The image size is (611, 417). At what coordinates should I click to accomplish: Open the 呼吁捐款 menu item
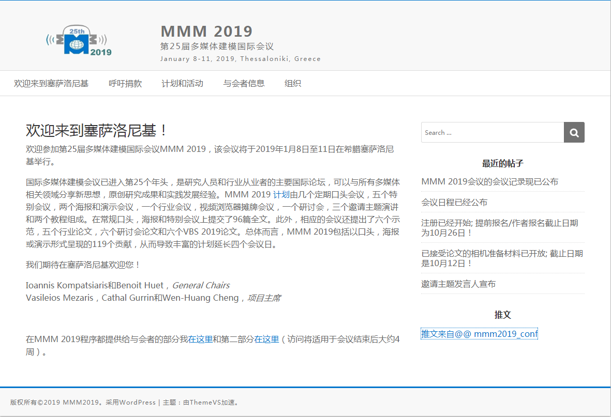click(125, 83)
